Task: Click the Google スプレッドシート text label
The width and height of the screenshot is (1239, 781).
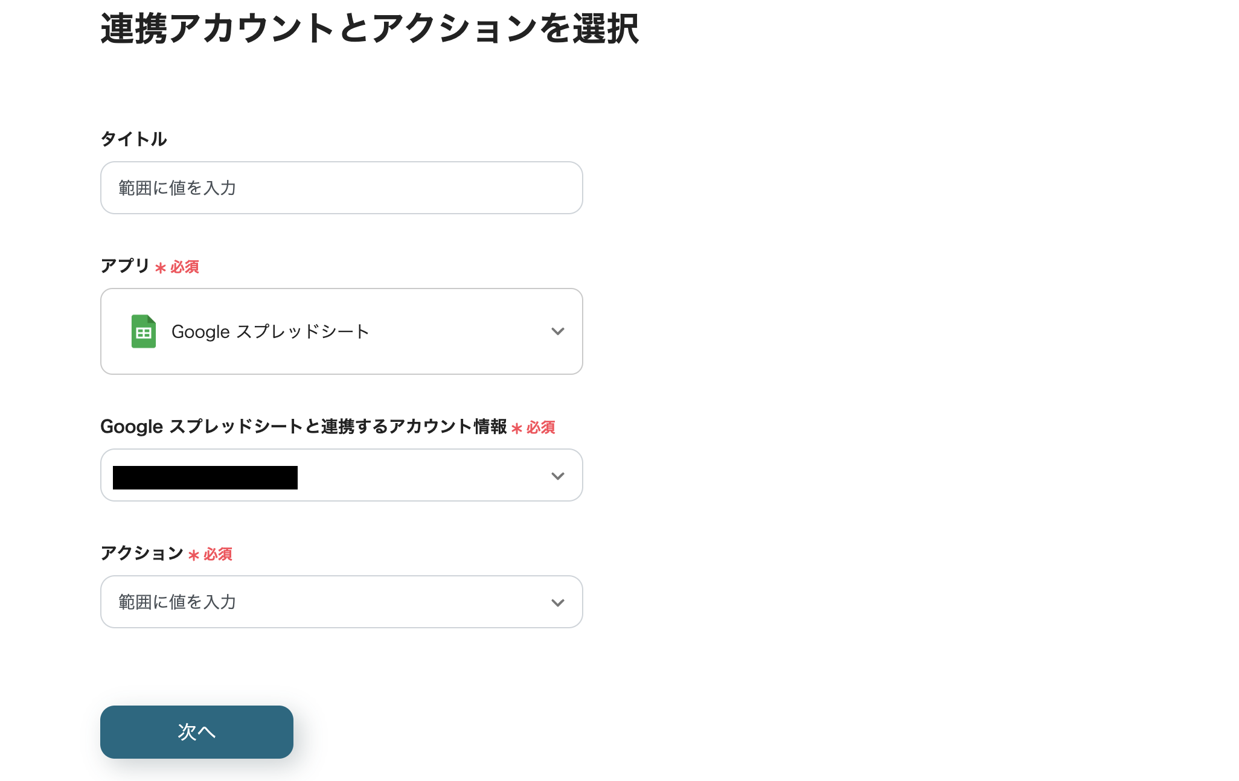Action: coord(270,331)
